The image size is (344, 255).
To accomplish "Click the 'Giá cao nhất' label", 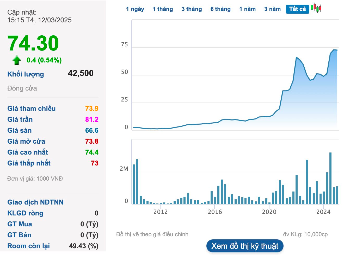I will (x=28, y=152).
